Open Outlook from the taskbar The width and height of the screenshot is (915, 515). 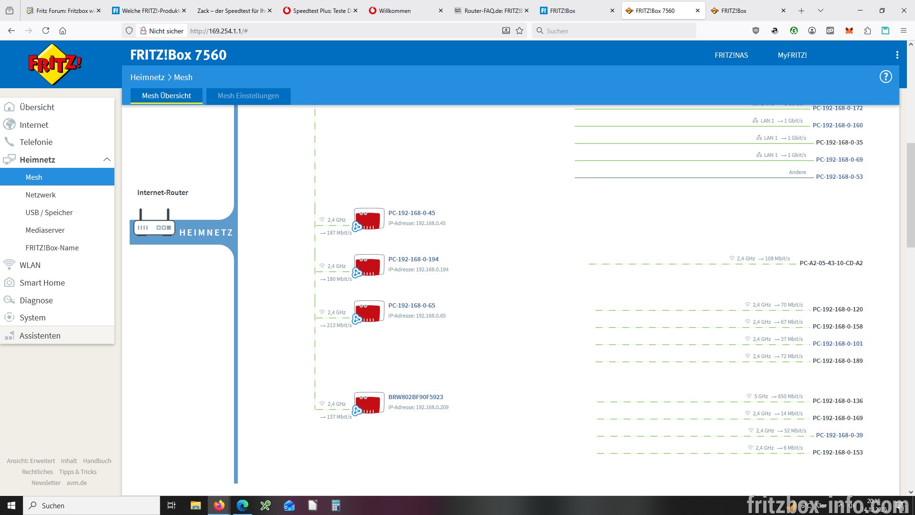tap(289, 505)
